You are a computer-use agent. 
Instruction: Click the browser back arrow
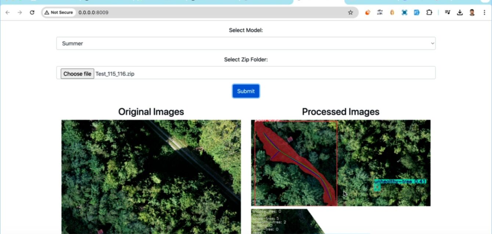pos(8,12)
